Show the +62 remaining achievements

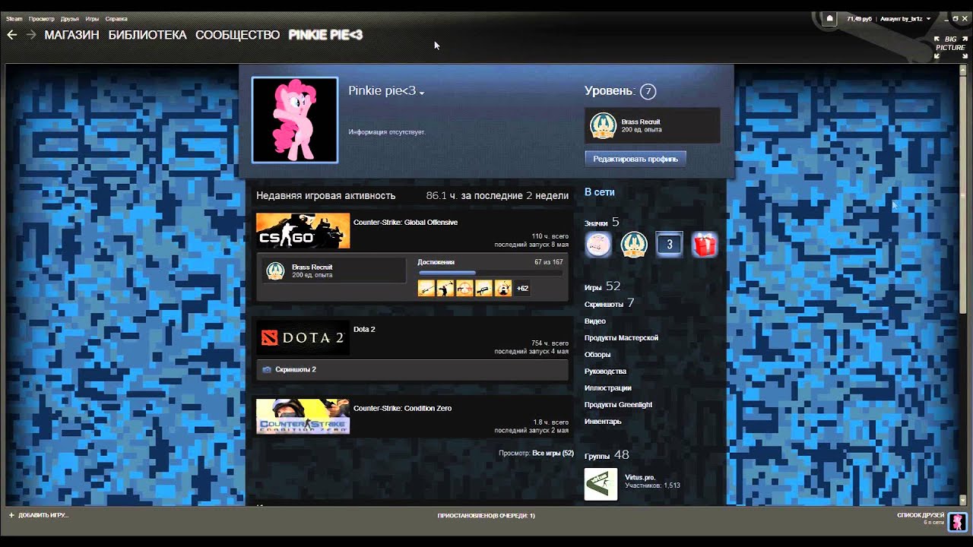522,289
